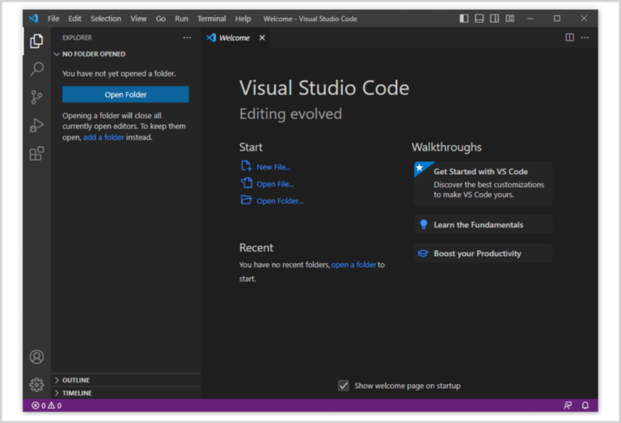Viewport: 621px width, 423px height.
Task: Open editor More Actions ellipsis
Action: pos(585,38)
